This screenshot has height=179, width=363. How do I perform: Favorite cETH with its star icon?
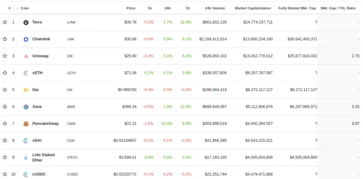click(x=5, y=73)
